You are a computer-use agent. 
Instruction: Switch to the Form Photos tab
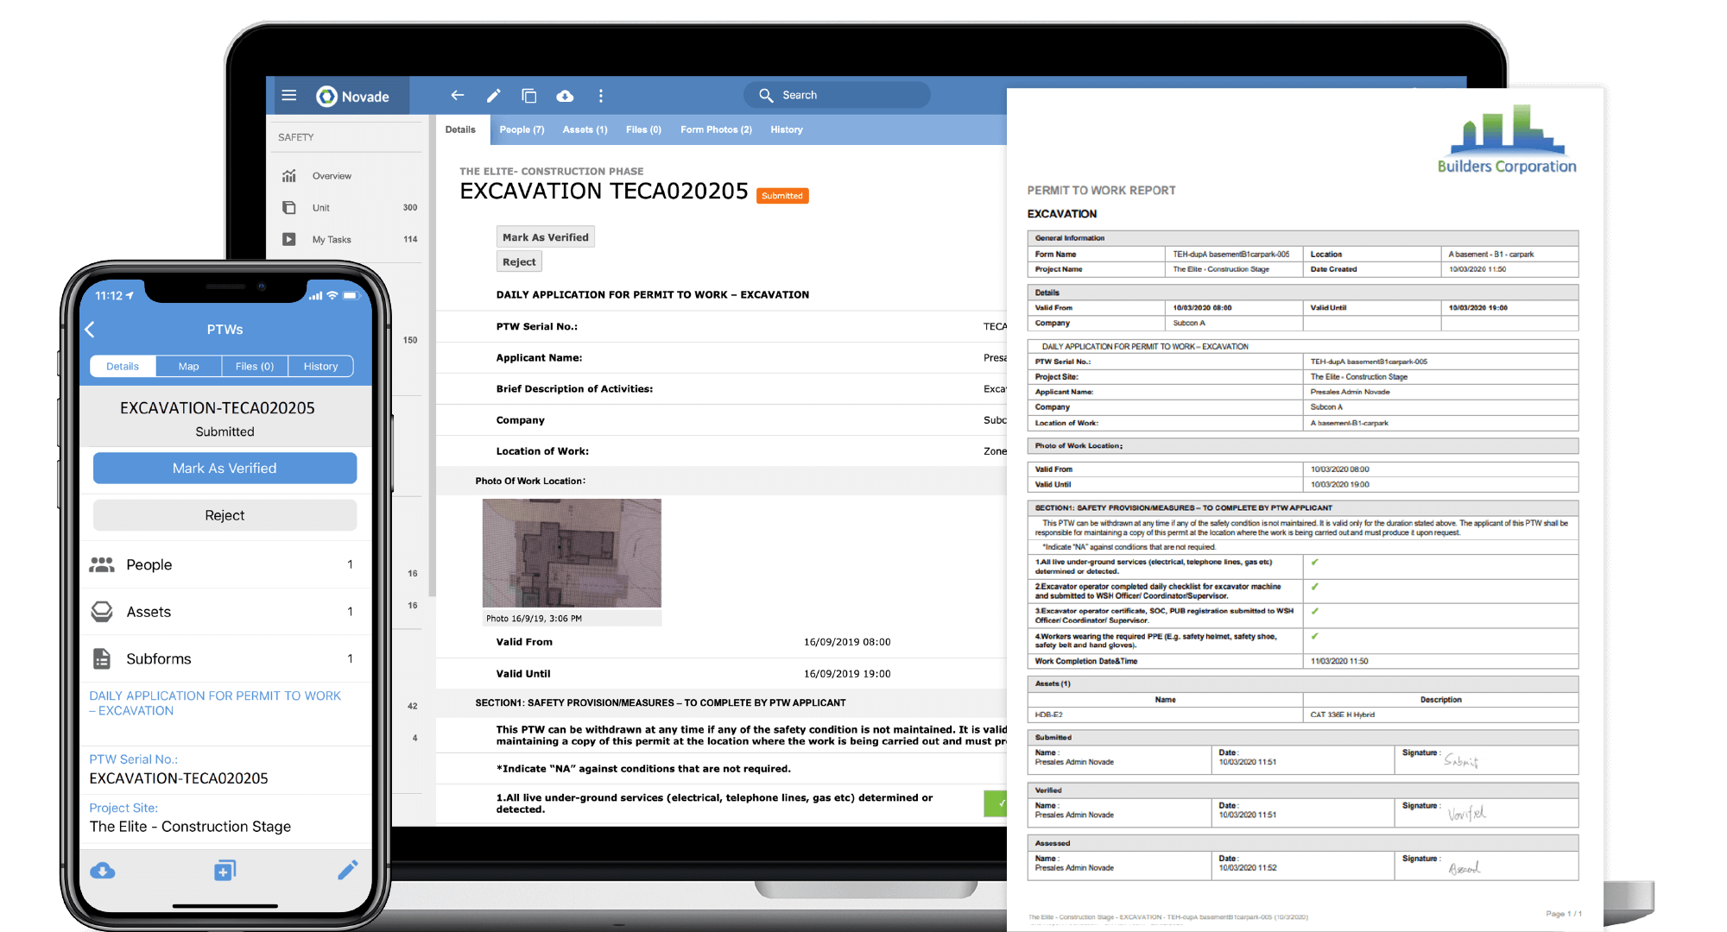tap(715, 129)
